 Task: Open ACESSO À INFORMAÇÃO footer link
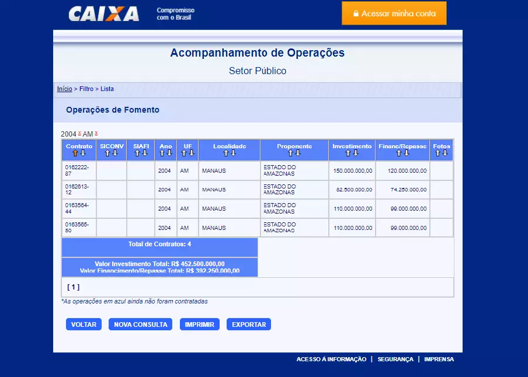[x=331, y=359]
